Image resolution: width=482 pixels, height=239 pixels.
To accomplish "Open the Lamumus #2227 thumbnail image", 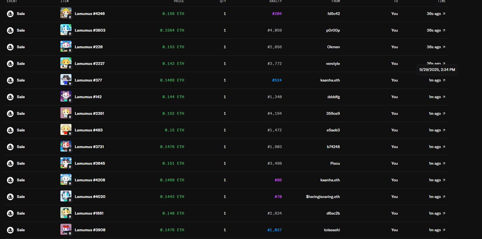I will click(66, 63).
